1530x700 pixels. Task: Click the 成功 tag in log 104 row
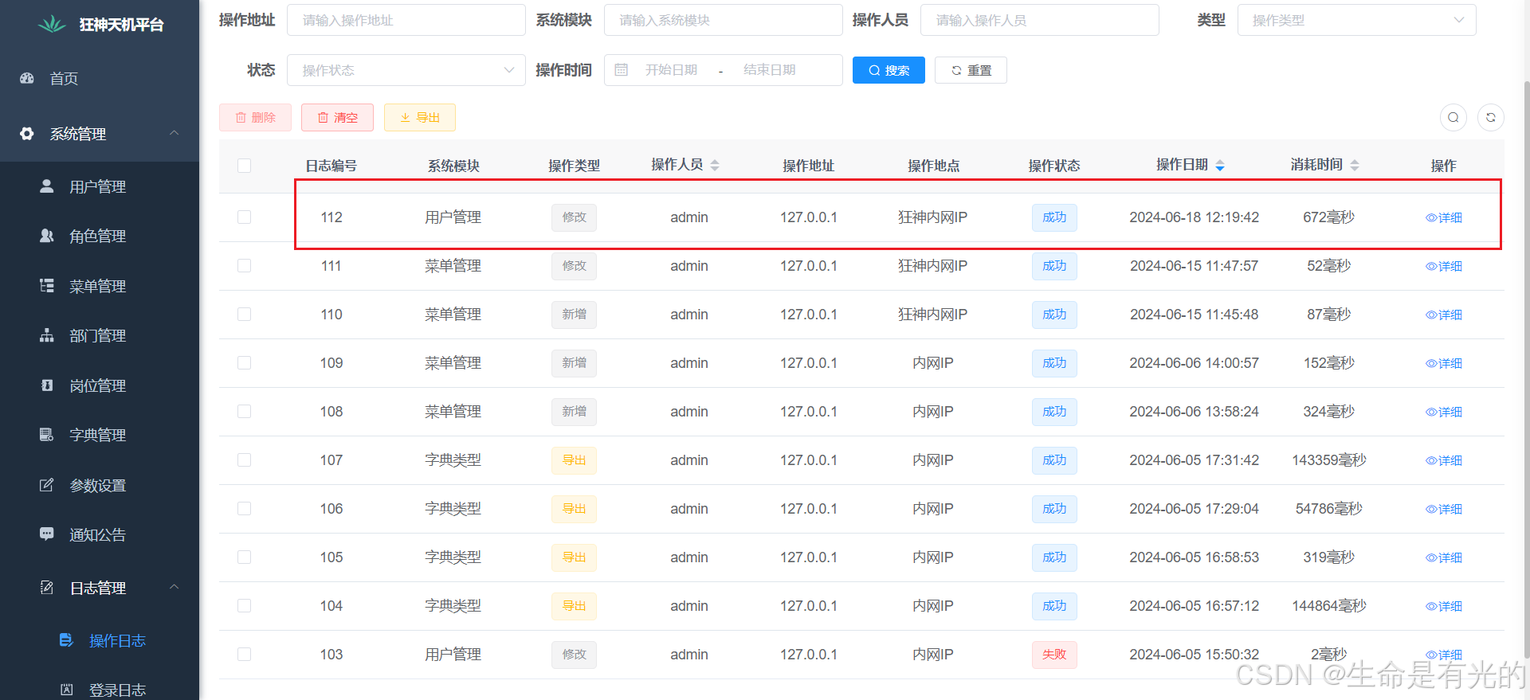click(x=1054, y=606)
